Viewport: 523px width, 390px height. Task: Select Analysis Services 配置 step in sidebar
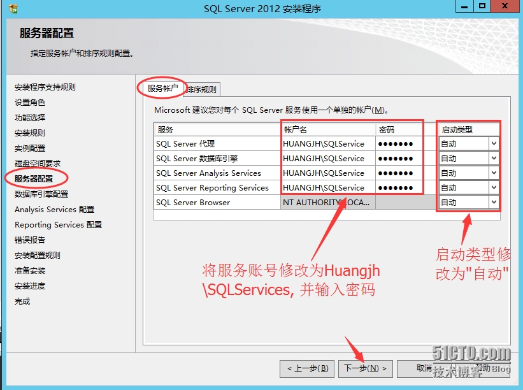(54, 210)
